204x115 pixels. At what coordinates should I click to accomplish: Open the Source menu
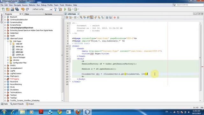(x=25, y=5)
